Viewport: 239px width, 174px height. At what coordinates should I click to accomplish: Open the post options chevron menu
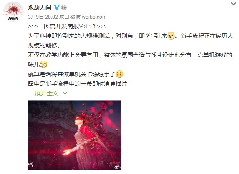click(x=233, y=4)
